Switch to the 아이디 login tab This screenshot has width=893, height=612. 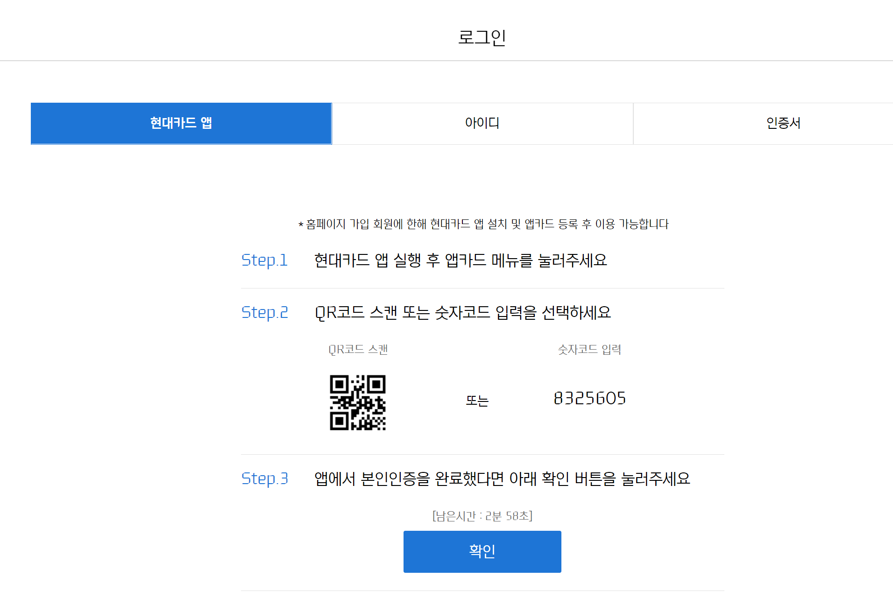click(x=482, y=123)
